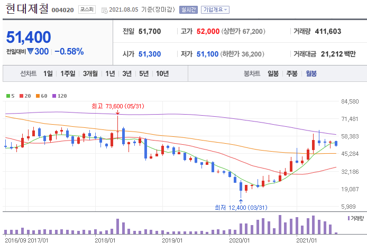Click the 71,481 y-axis price label

coord(350,119)
